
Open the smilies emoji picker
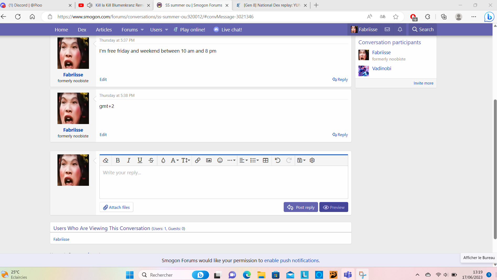[x=220, y=160]
